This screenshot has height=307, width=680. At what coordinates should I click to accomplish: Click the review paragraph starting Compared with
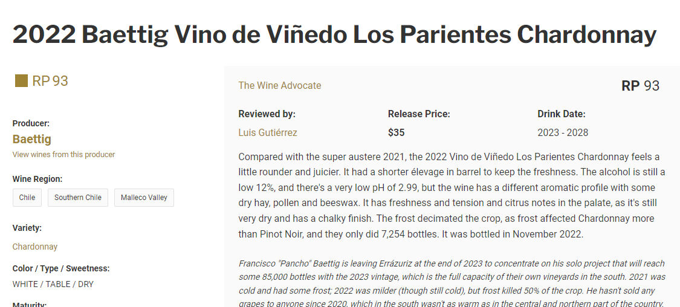click(452, 195)
